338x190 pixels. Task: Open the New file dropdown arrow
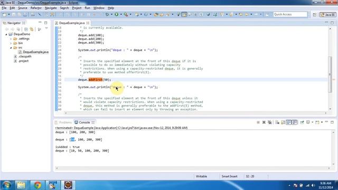tap(9, 15)
